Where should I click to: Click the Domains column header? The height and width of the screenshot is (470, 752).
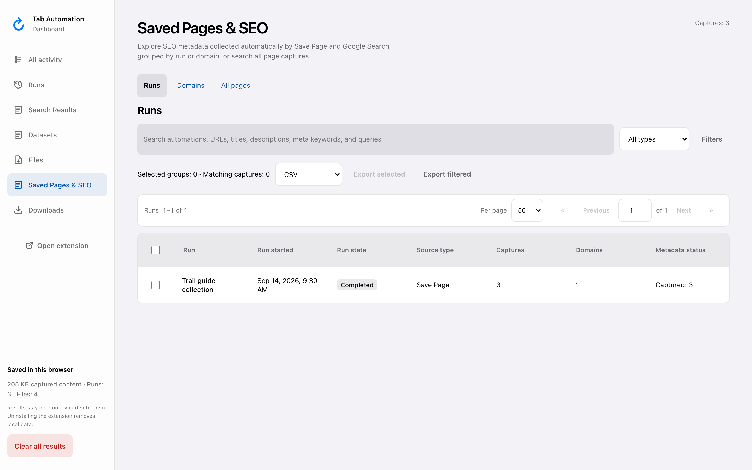click(589, 250)
